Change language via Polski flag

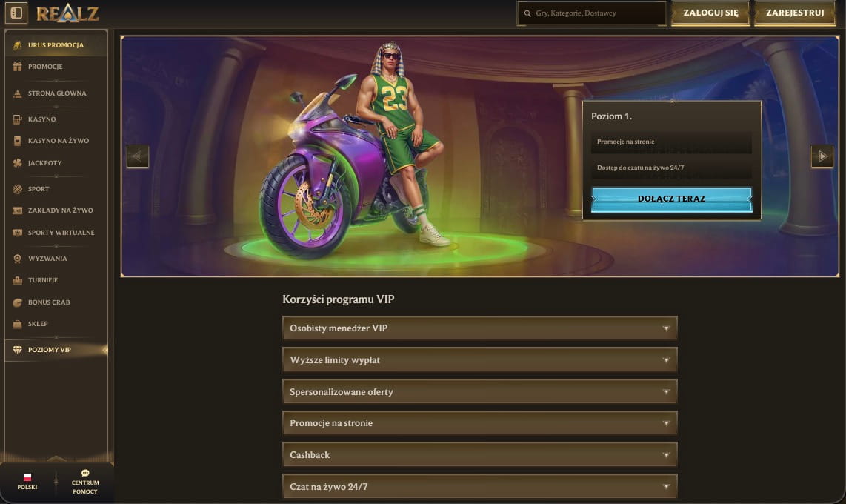point(27,477)
